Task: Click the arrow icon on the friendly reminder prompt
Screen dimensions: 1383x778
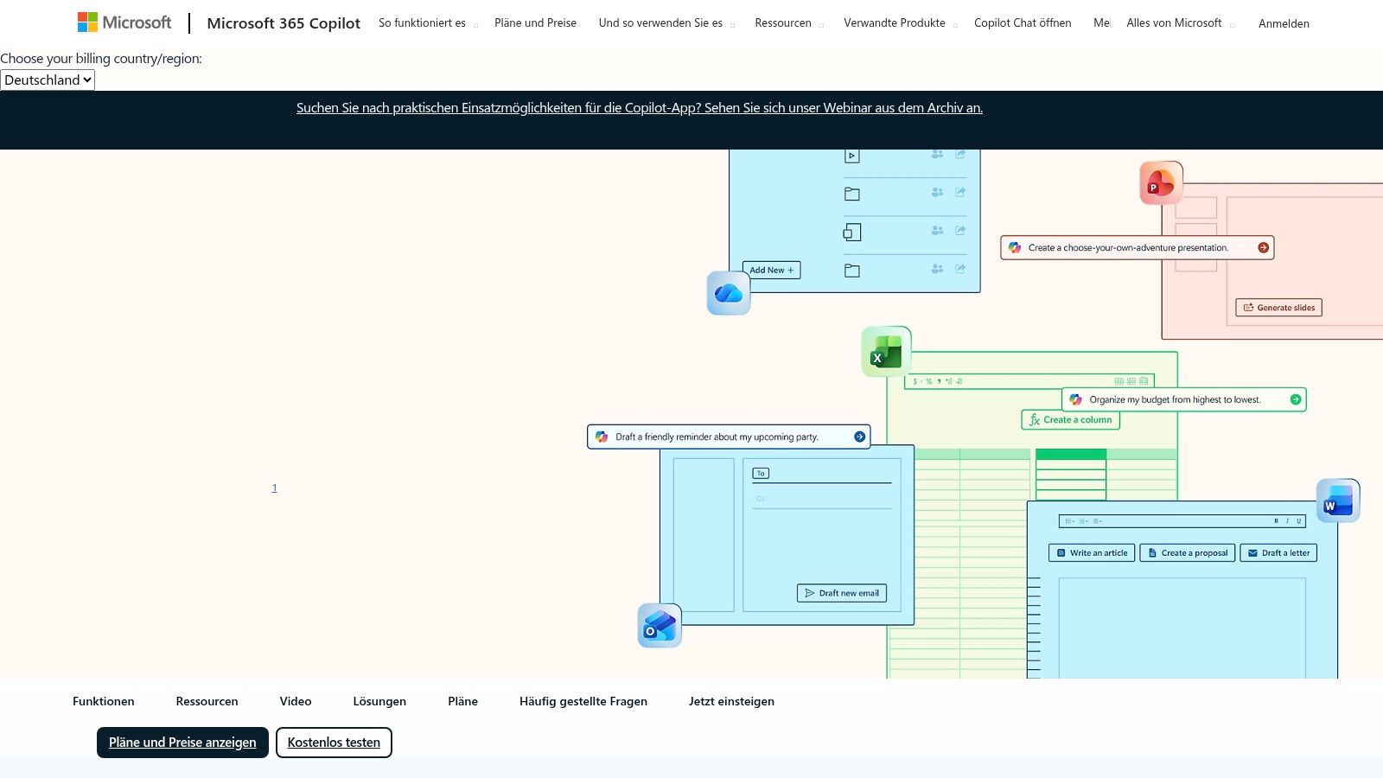Action: coord(858,437)
